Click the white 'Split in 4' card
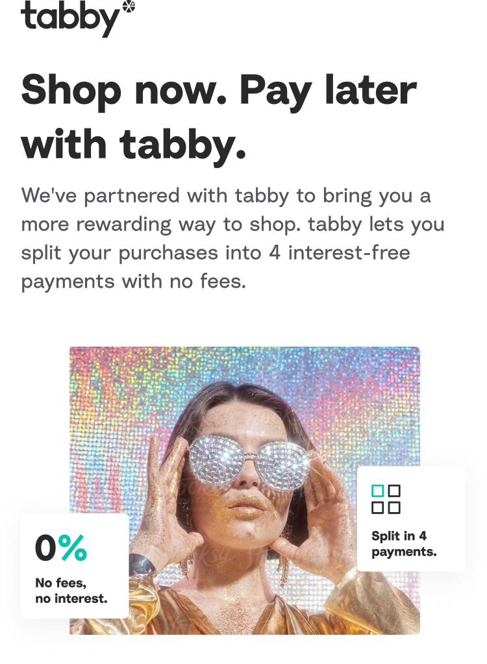The image size is (487, 664). coord(411,519)
